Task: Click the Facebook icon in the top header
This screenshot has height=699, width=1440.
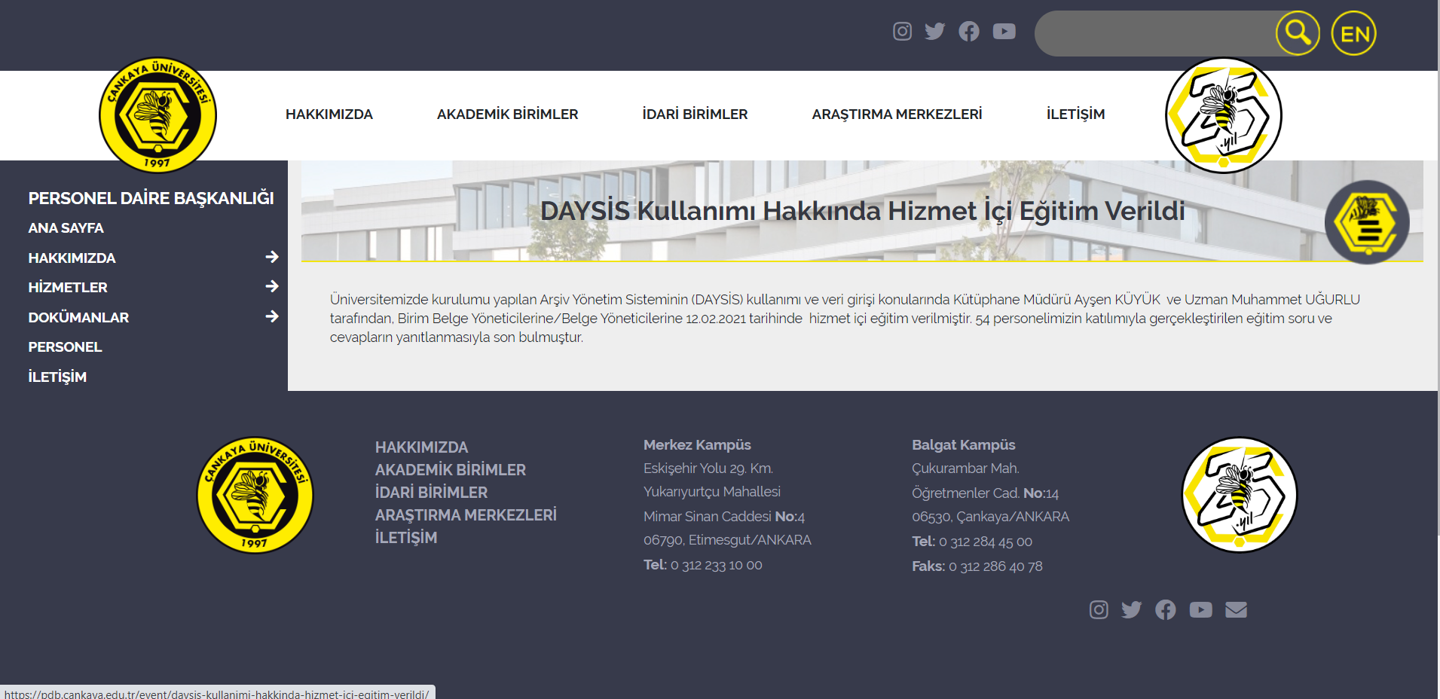Action: [x=969, y=32]
